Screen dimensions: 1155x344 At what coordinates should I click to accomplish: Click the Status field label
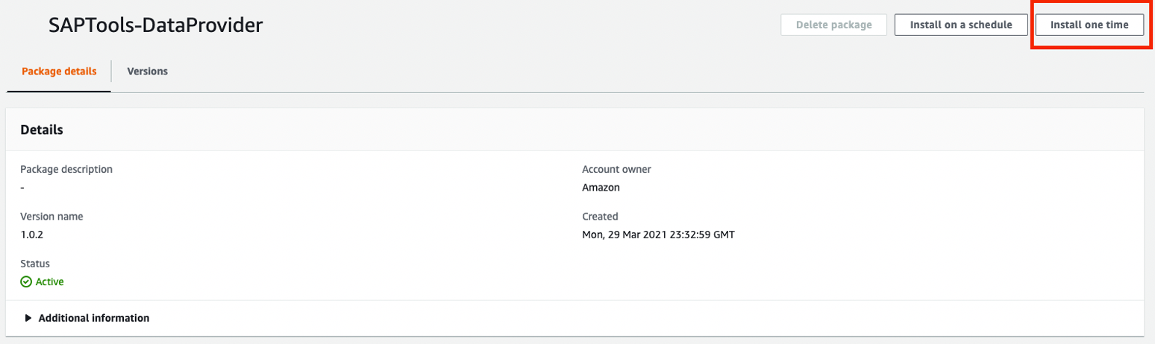click(35, 264)
